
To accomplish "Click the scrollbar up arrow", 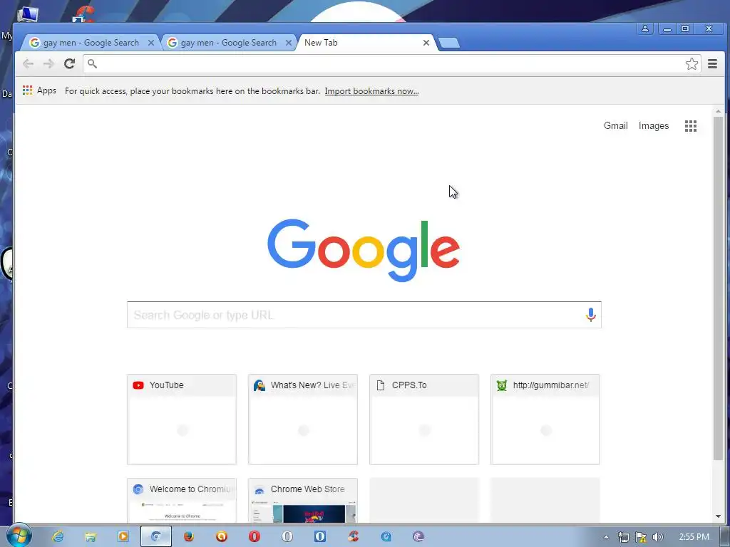I will [x=718, y=112].
